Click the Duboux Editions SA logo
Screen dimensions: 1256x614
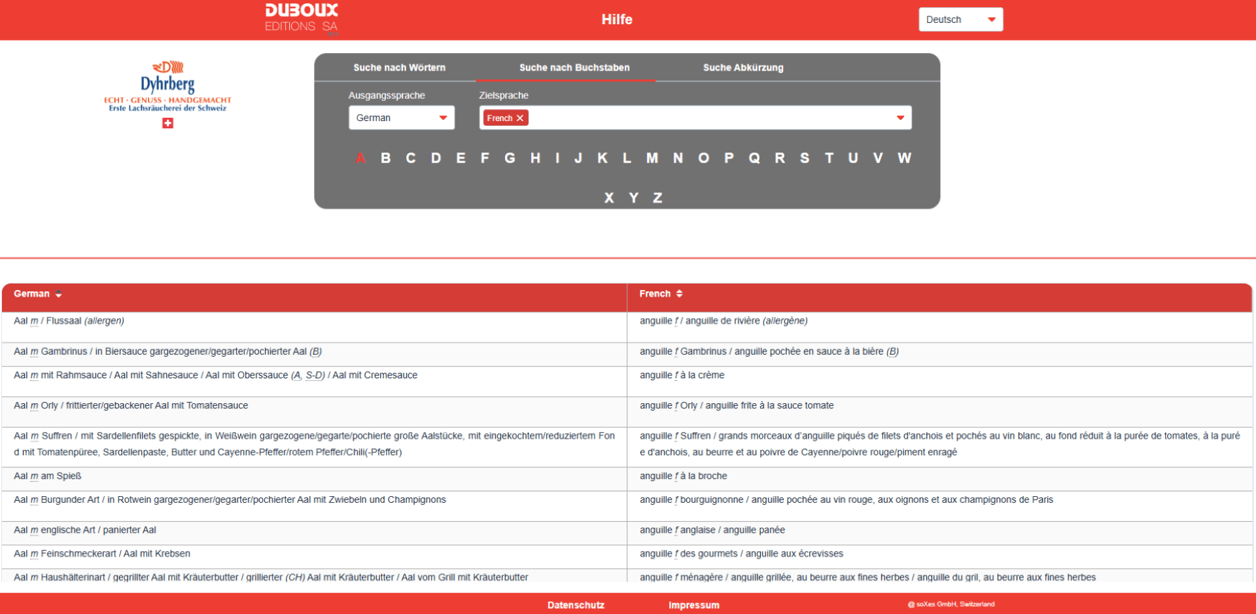pyautogui.click(x=302, y=18)
